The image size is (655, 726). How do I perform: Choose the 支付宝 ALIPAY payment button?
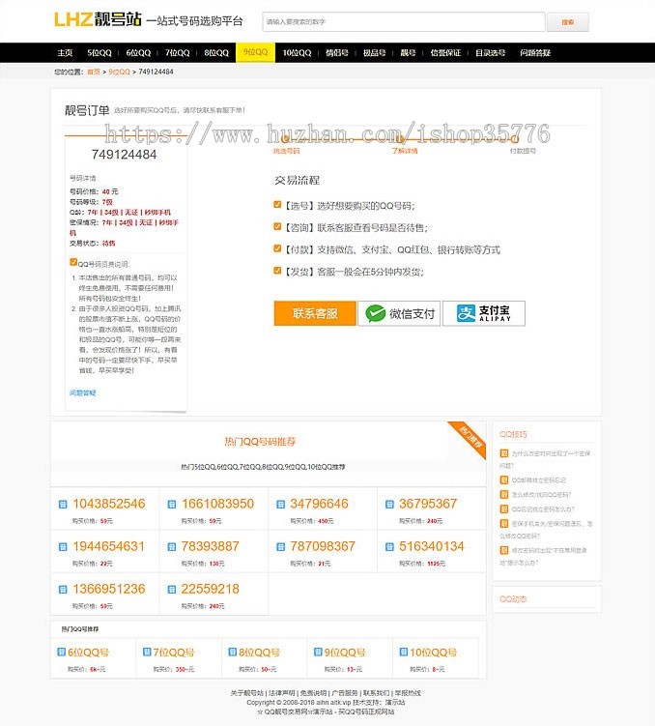point(484,313)
